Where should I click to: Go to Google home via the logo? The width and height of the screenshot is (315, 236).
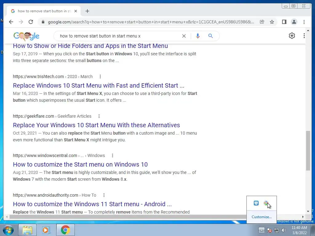click(x=26, y=36)
